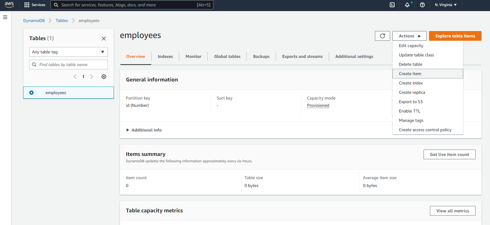490x225 pixels.
Task: Click the AWS logo home icon
Action: [9, 5]
